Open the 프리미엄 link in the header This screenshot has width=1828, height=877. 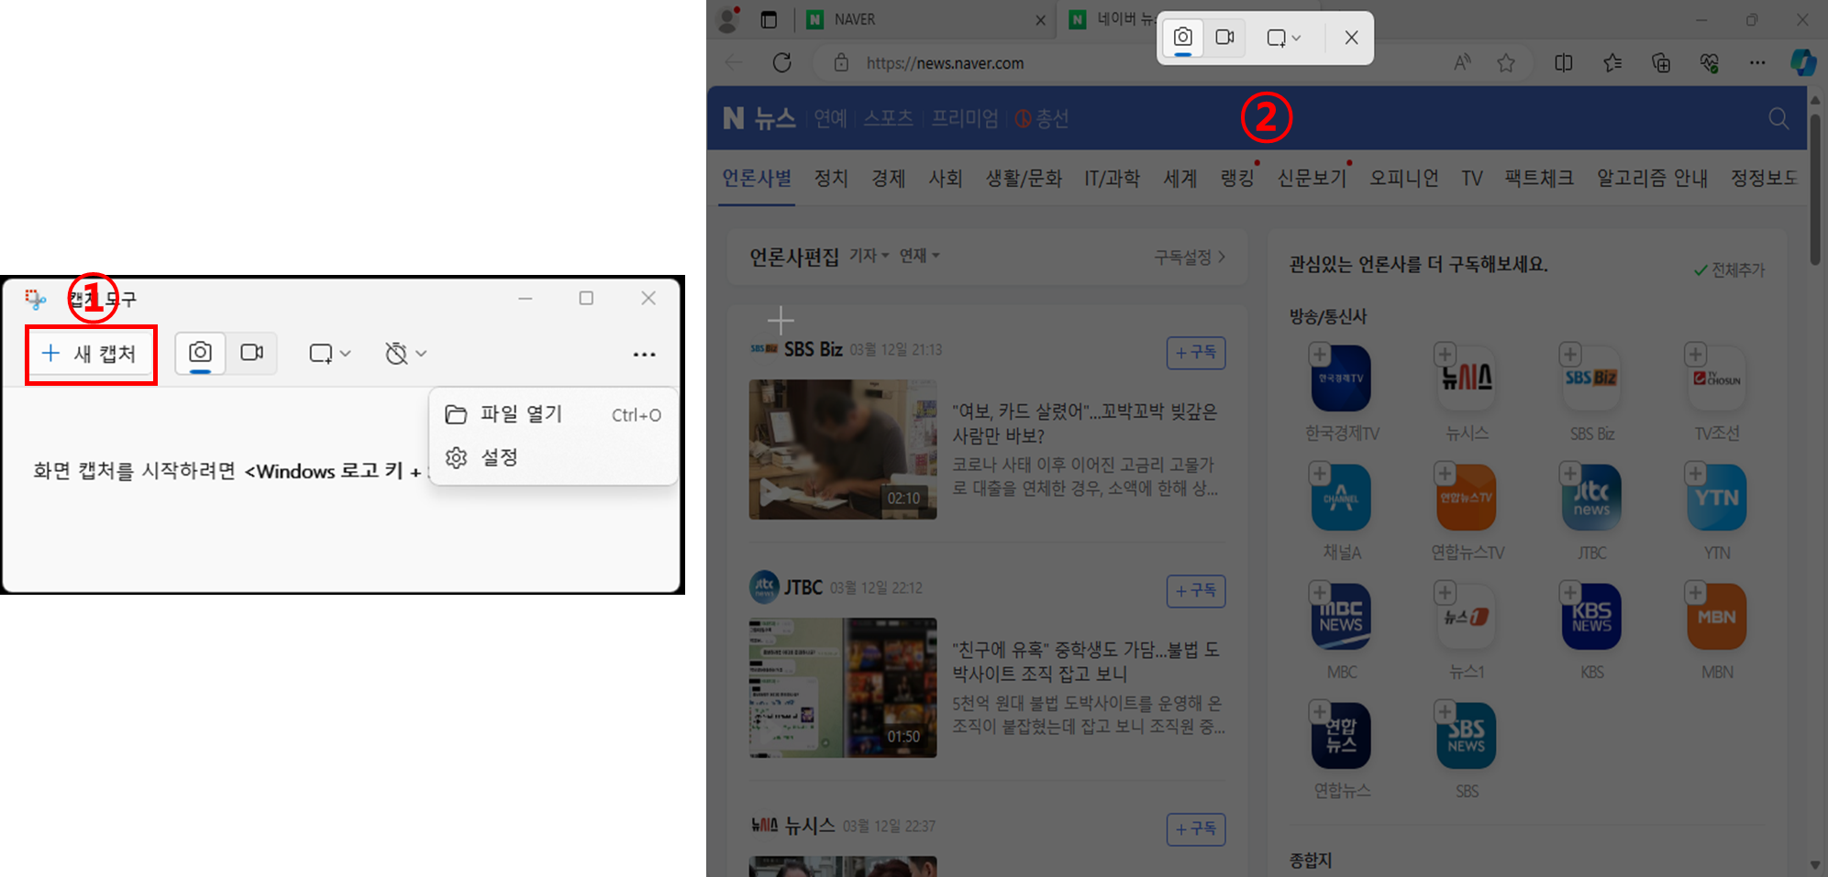pyautogui.click(x=964, y=118)
